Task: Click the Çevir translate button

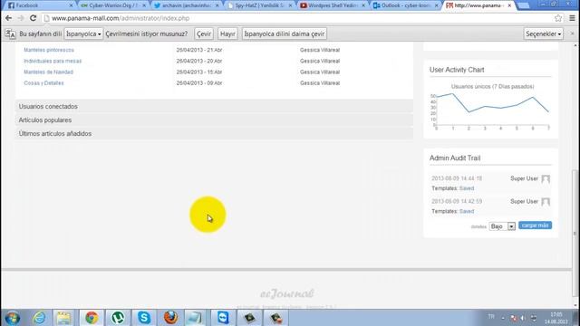Action: (x=203, y=34)
